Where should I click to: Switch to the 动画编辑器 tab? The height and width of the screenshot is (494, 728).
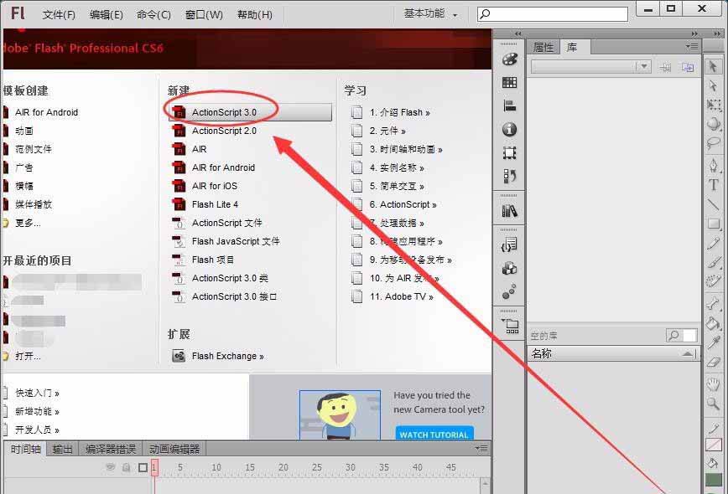click(x=174, y=449)
